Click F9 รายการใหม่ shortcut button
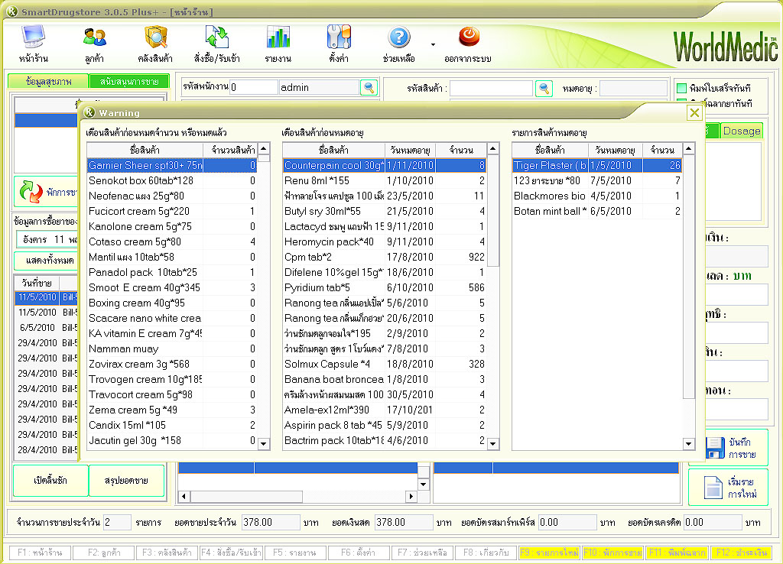The height and width of the screenshot is (564, 783). 549,553
